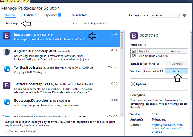
Task: Switch to the Installed tab
Action: tap(30, 15)
